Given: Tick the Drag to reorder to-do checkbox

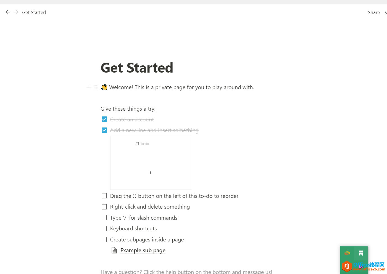Looking at the screenshot, I should 104,196.
